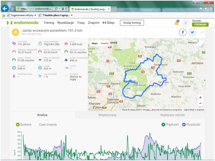Image resolution: width=215 pixels, height=161 pixels.
Task: Click the URL address field
Action: coord(36,9)
